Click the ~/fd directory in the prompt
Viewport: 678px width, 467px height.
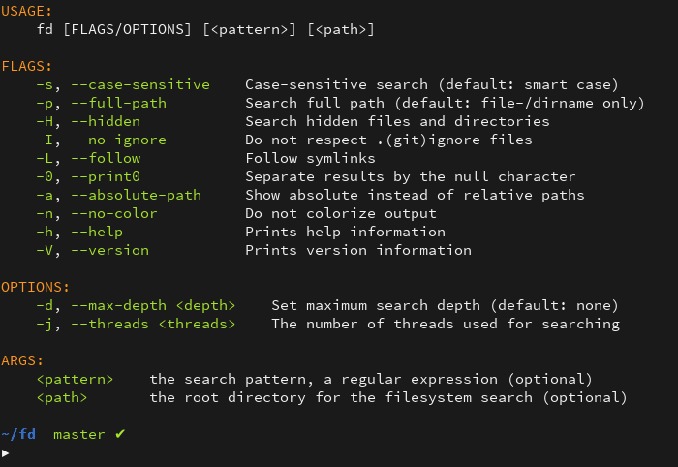[x=18, y=434]
